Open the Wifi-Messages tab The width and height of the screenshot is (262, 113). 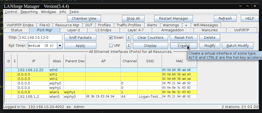(206, 25)
